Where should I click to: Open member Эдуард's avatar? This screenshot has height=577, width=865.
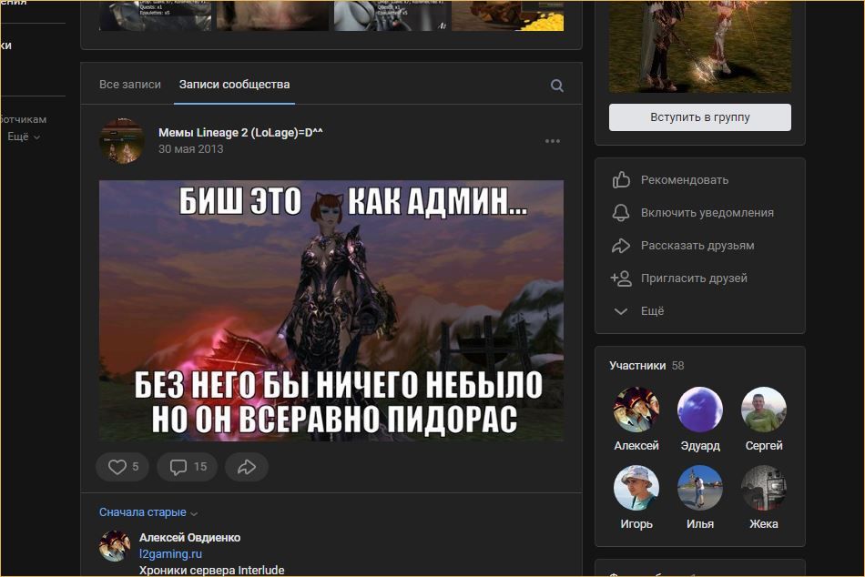(700, 410)
